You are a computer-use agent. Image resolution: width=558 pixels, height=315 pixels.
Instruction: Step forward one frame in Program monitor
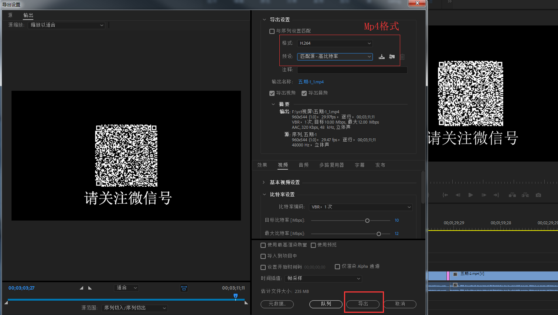click(483, 195)
